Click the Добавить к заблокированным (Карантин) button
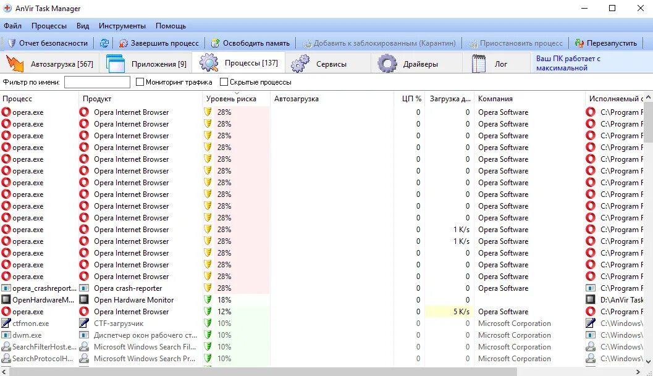Viewport: 653px width, 376px height. click(x=379, y=43)
